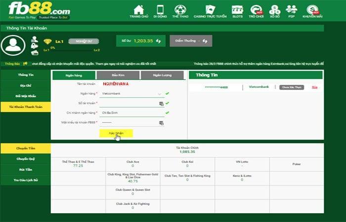Click the Xóa link for Vietcombank account

click(314, 87)
